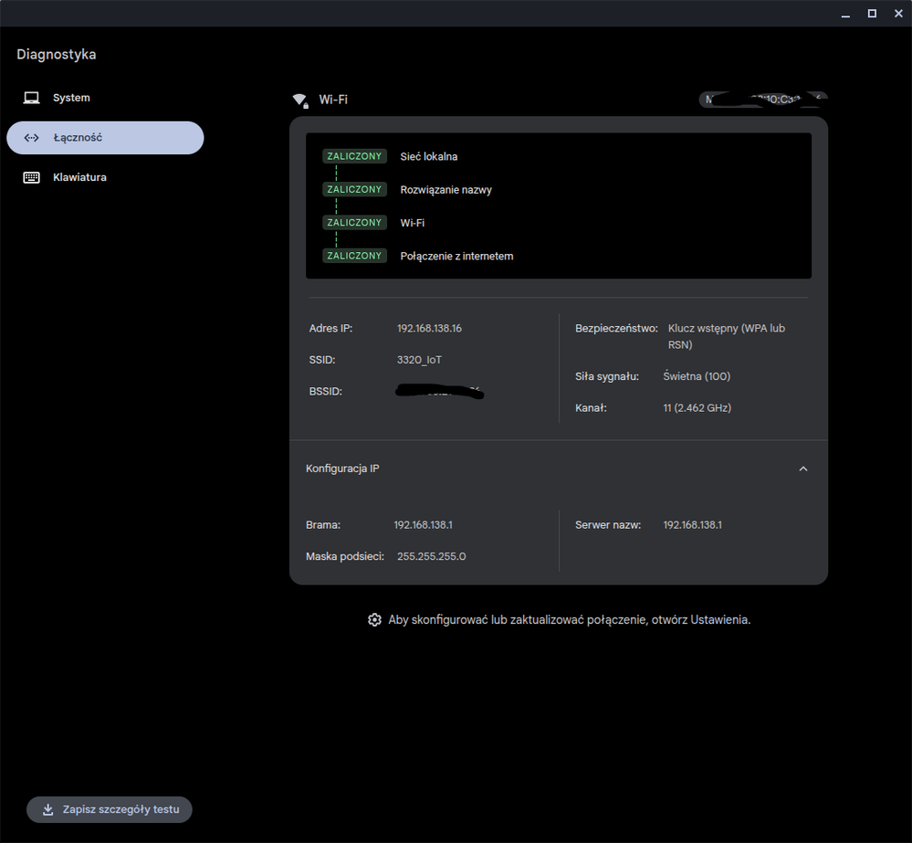Click the settings gear icon near Ustawienia hint
Image resolution: width=912 pixels, height=843 pixels.
pyautogui.click(x=374, y=619)
